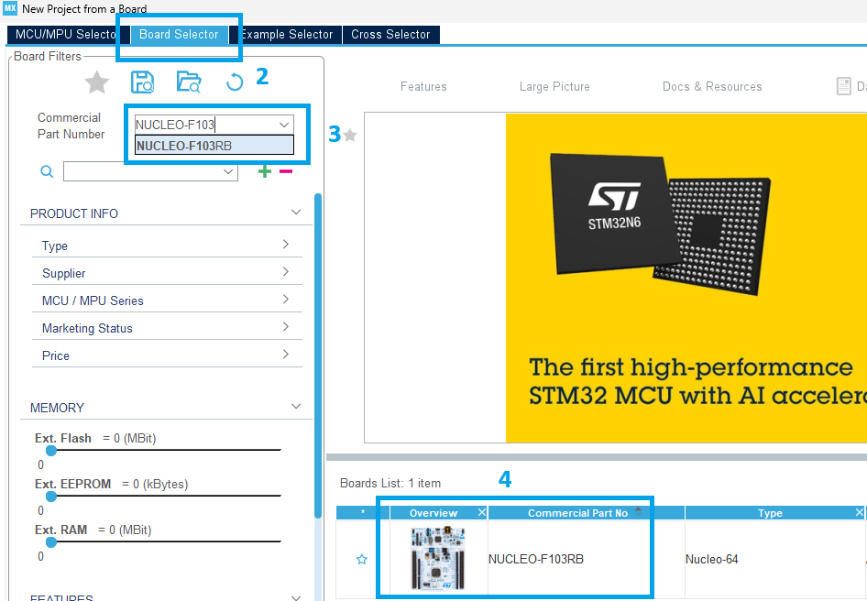Image resolution: width=867 pixels, height=601 pixels.
Task: Add a filter with the green plus icon
Action: [x=264, y=170]
